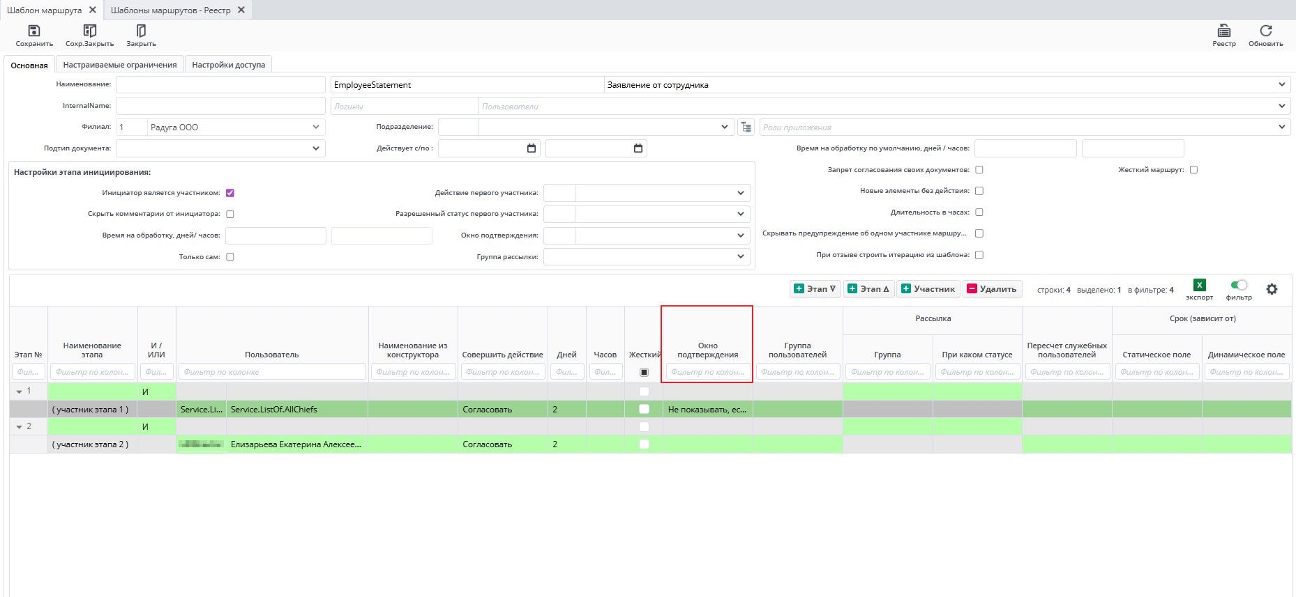The image size is (1296, 597).
Task: Click into the Наименование input field
Action: point(220,84)
